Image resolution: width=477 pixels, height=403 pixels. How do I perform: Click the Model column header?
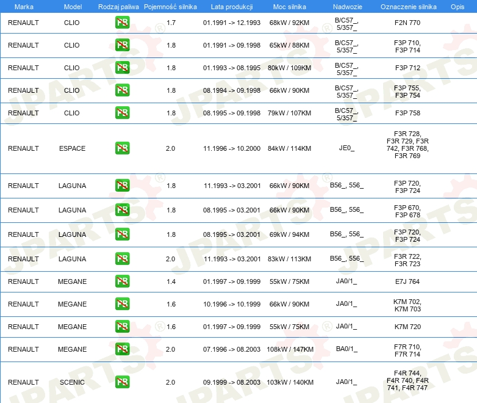[x=73, y=7]
